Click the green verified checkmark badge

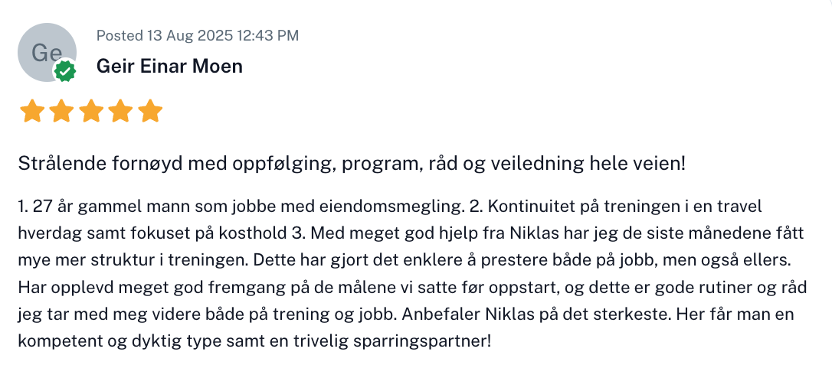pyautogui.click(x=65, y=71)
